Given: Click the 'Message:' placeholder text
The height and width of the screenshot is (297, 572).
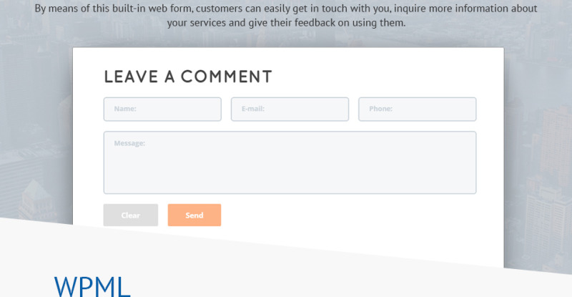Looking at the screenshot, I should point(129,143).
